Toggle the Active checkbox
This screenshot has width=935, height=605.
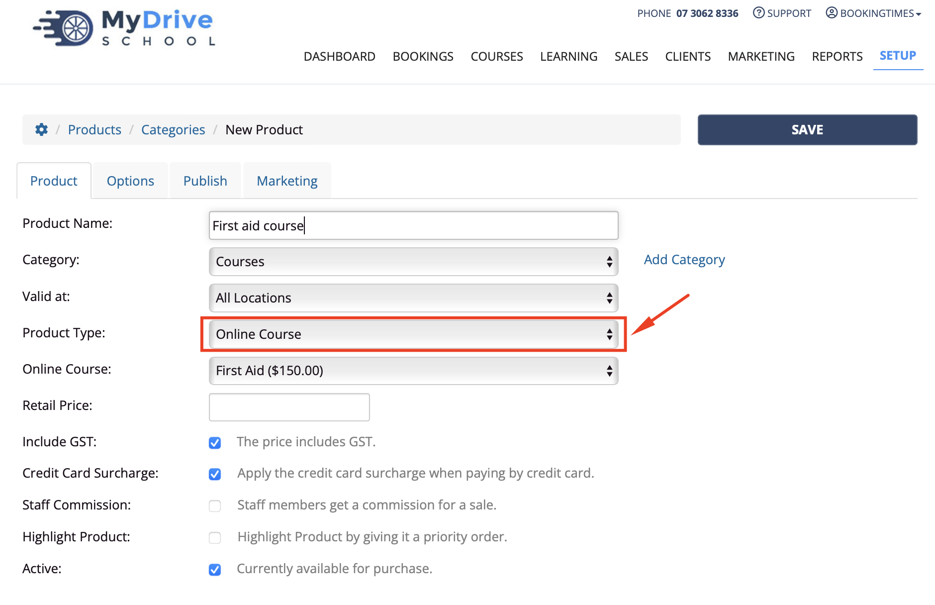coord(215,569)
